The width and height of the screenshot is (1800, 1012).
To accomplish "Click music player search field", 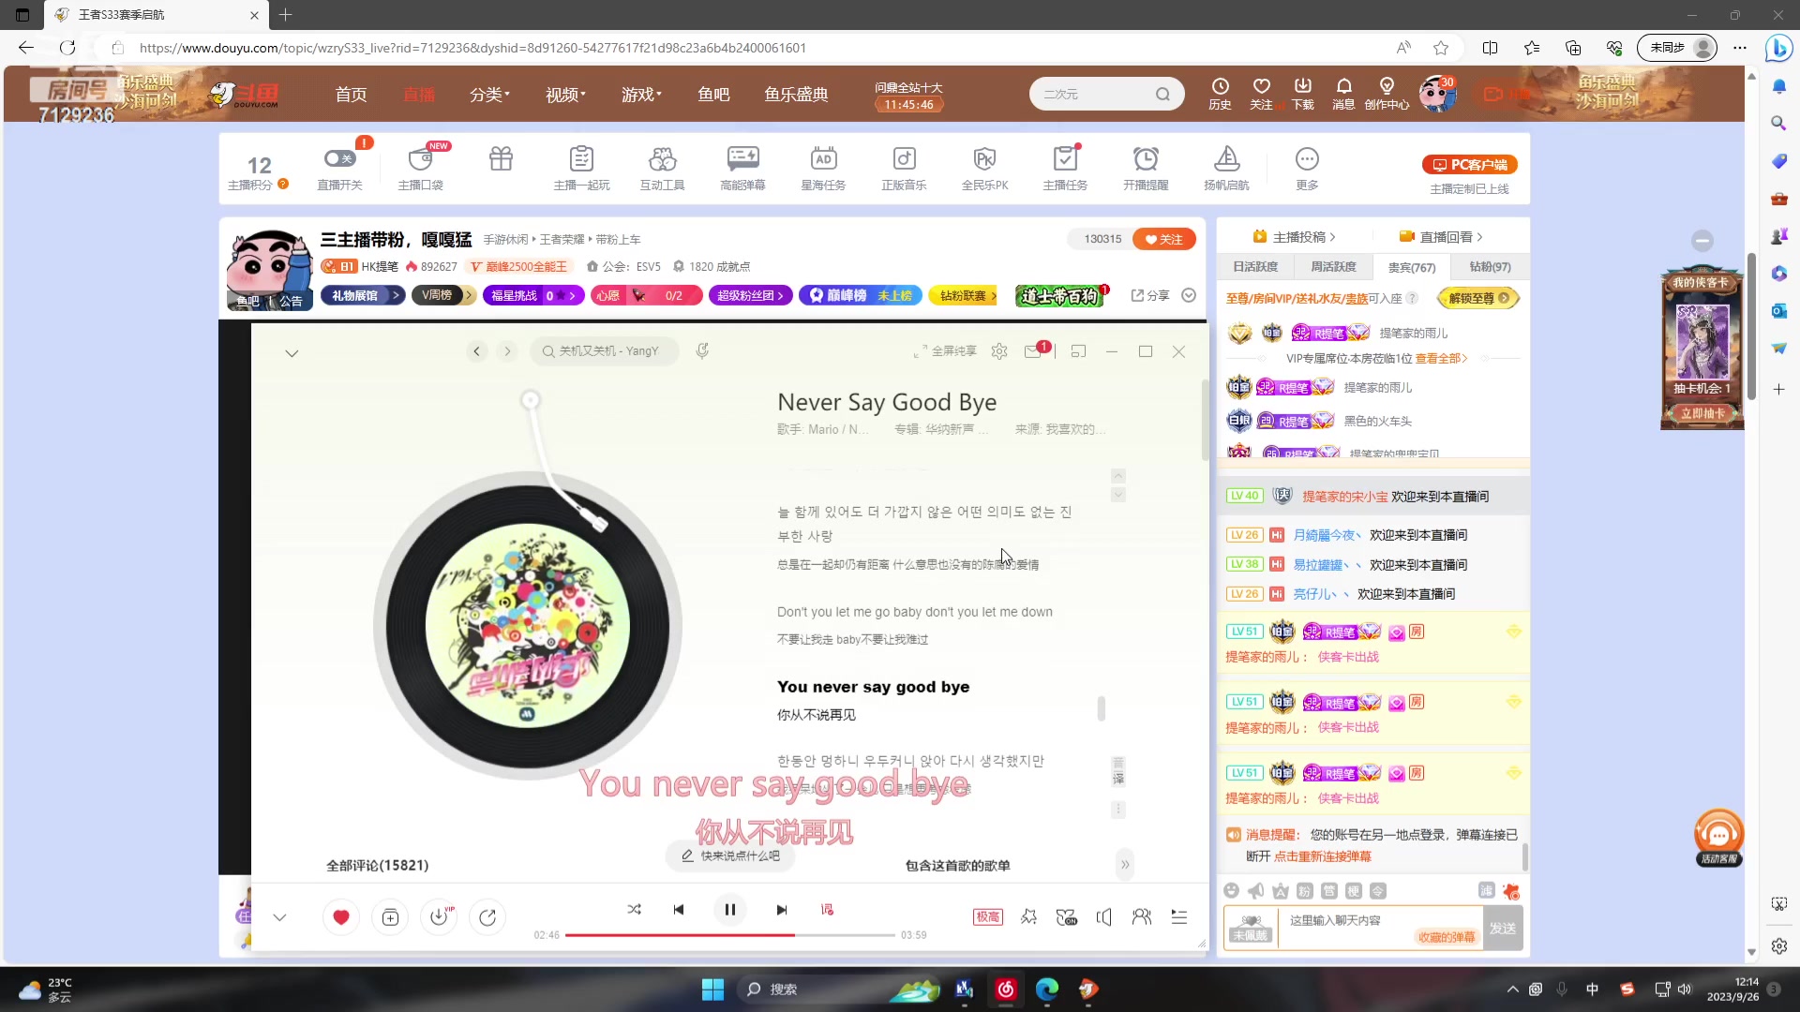I will (x=605, y=351).
